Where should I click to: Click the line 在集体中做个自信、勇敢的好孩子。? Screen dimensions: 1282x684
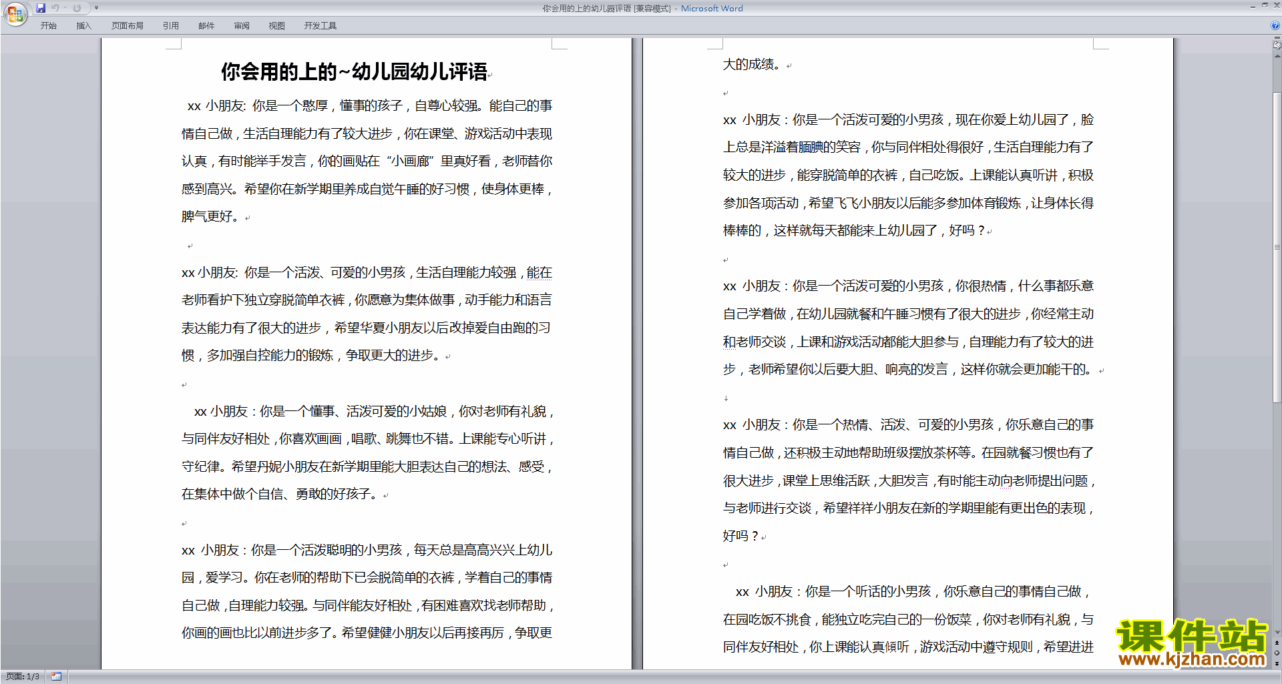pyautogui.click(x=280, y=494)
